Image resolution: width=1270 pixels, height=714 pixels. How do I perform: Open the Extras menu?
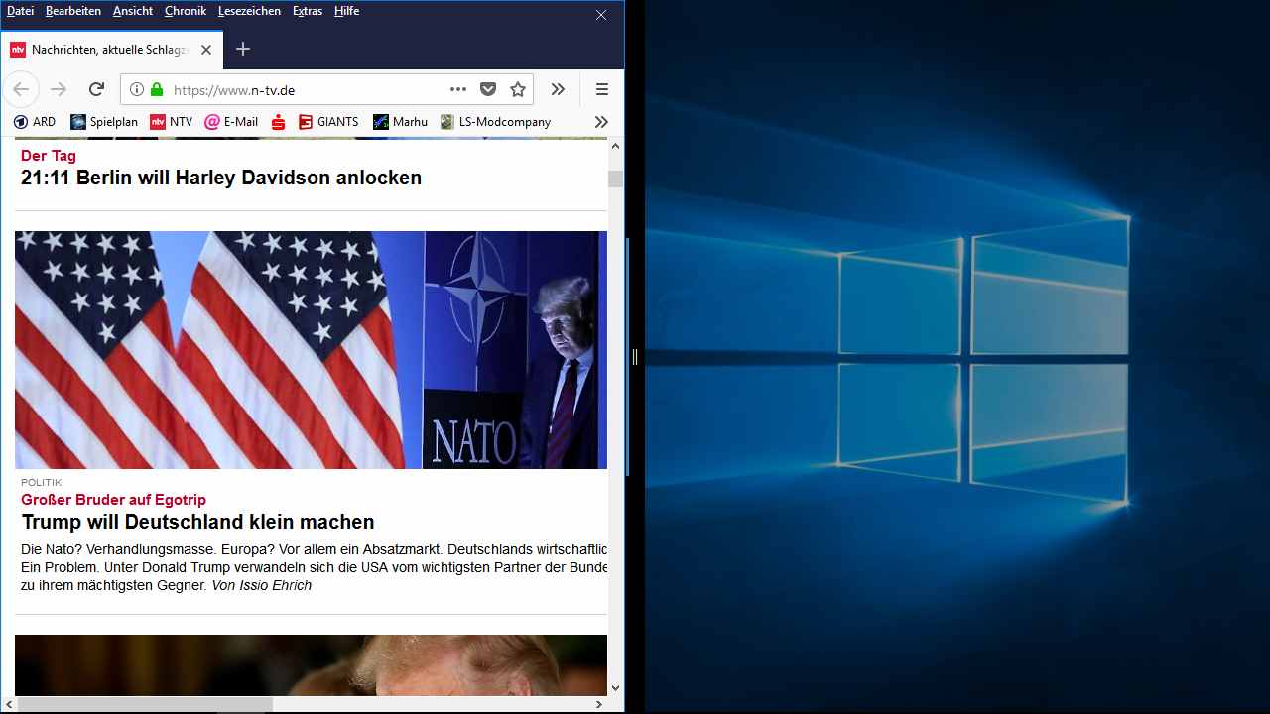tap(308, 11)
